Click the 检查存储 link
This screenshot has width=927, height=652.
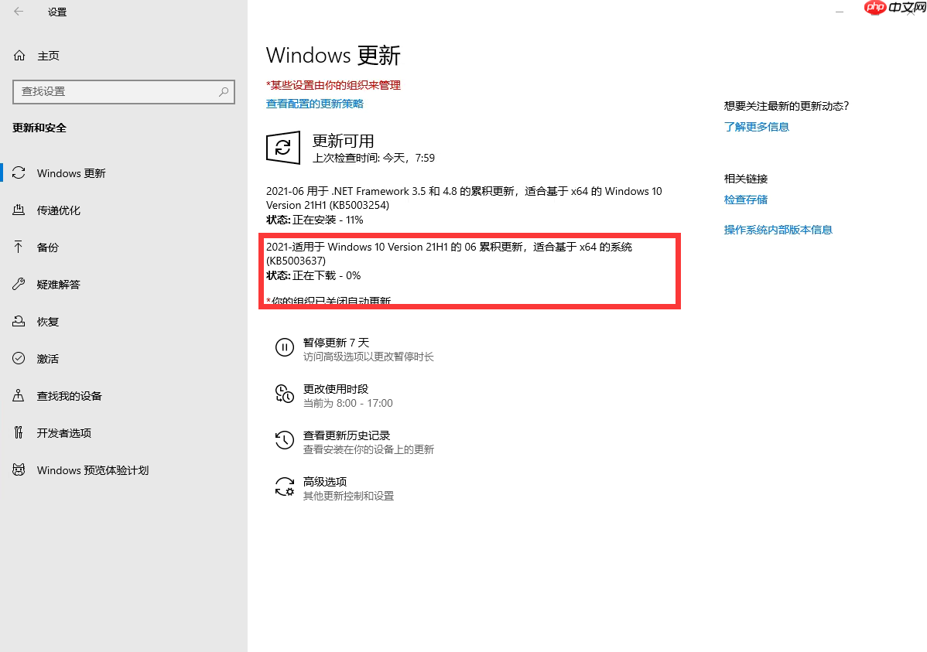coord(745,199)
